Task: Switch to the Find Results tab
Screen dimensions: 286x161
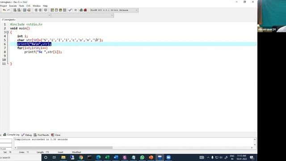Action: (x=42, y=135)
